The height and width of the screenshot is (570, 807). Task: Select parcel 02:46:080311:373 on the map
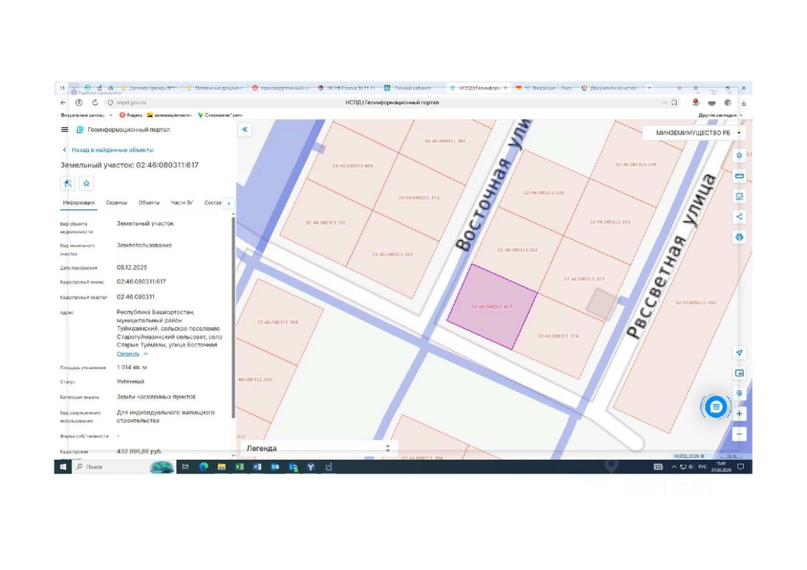tap(419, 198)
